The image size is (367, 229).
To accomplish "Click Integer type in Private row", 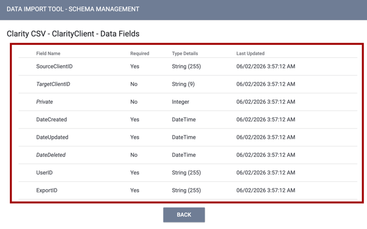I will coord(180,102).
